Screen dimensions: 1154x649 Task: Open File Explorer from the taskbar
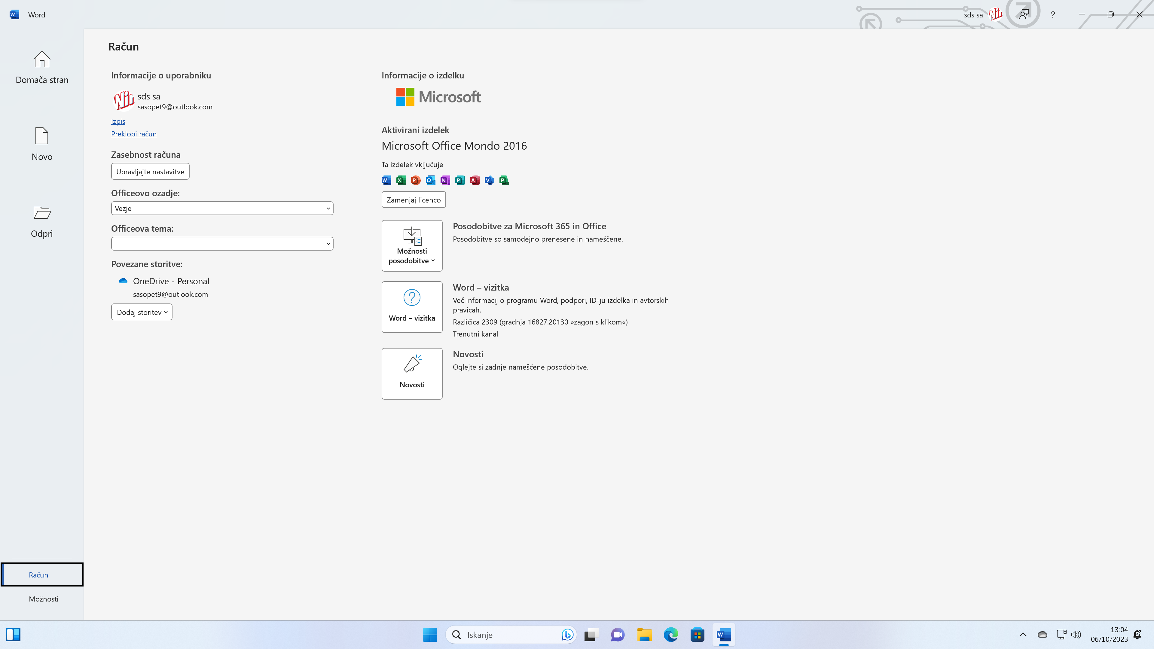644,635
